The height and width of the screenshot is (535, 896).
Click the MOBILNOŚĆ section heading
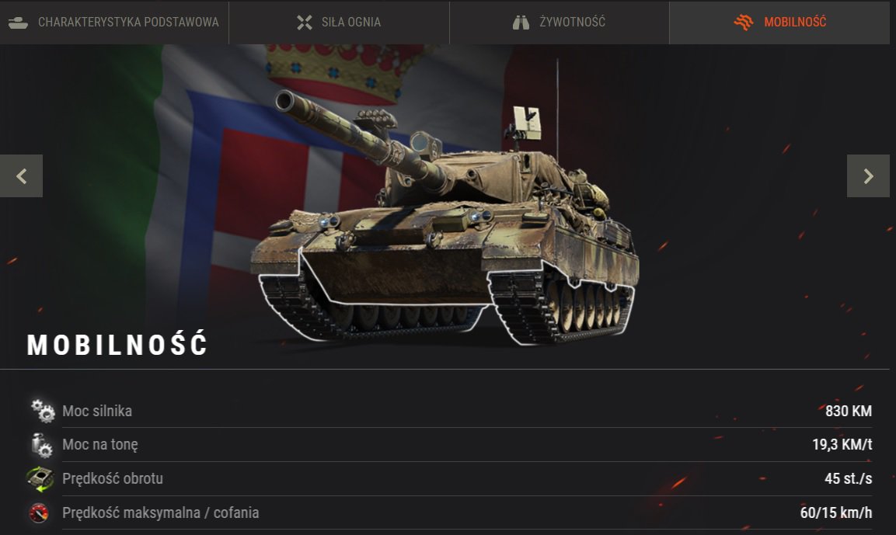tap(117, 344)
